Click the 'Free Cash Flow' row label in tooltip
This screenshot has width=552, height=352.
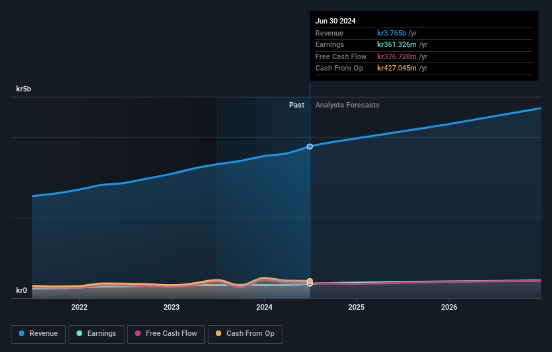[341, 56]
